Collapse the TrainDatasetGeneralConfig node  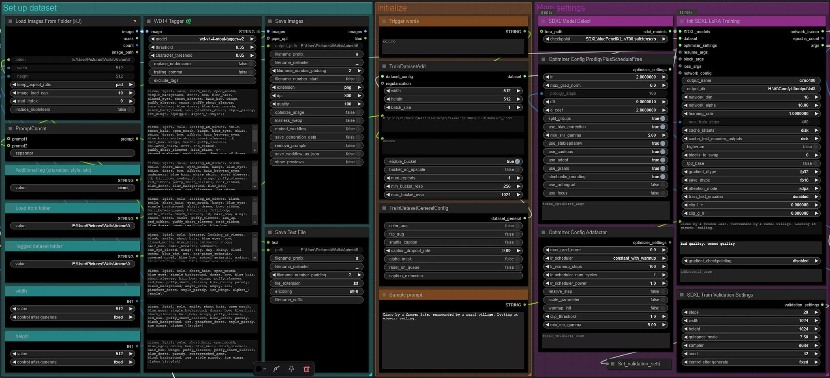pyautogui.click(x=384, y=208)
